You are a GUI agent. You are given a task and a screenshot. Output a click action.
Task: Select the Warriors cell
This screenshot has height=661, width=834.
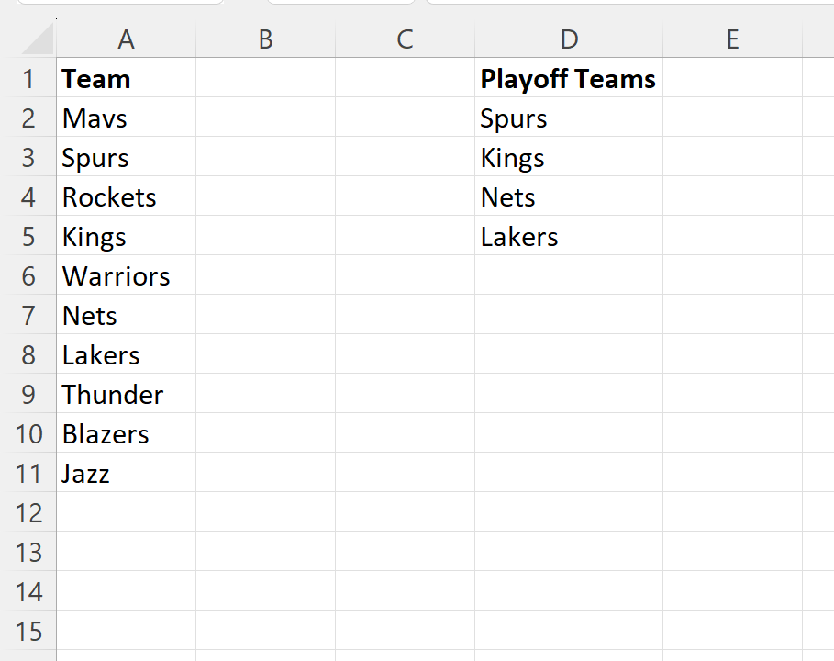(116, 276)
